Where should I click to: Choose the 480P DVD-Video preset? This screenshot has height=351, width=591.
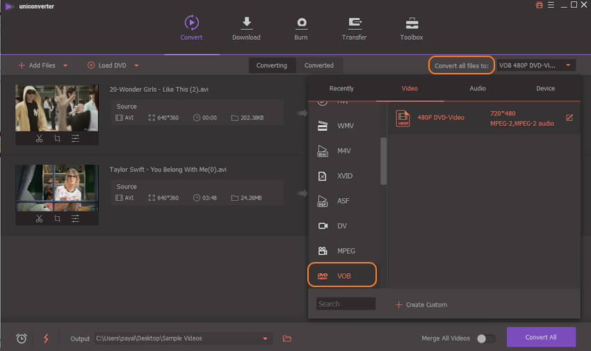pos(485,118)
